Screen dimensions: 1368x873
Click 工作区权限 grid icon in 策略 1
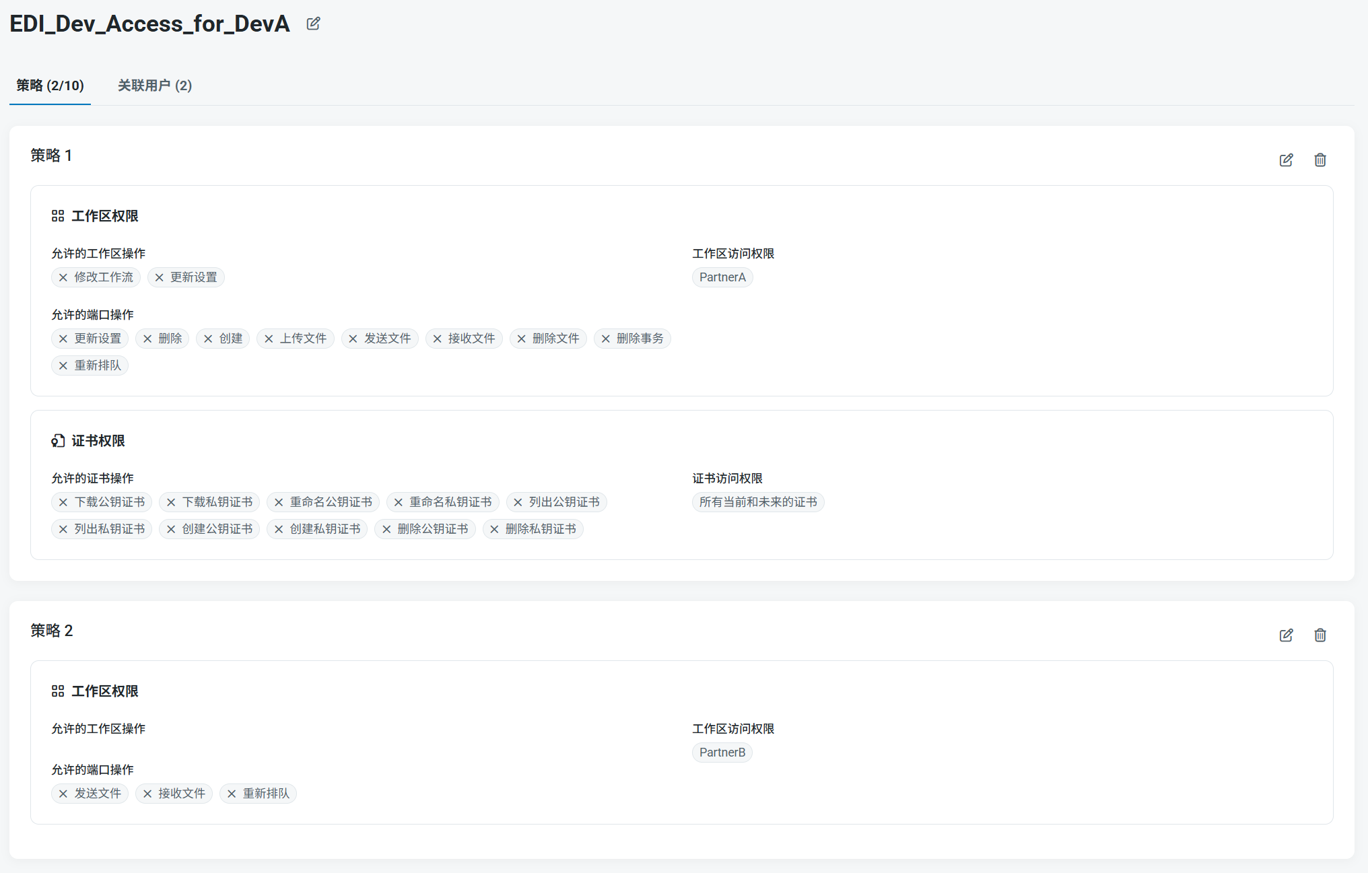(58, 216)
